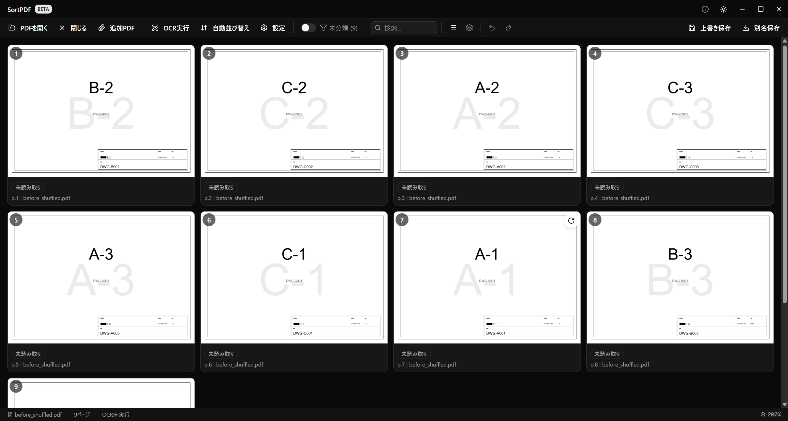Screen dimensions: 788x421
Task: Start auto-sort with 自動並び替え
Action: (x=225, y=28)
